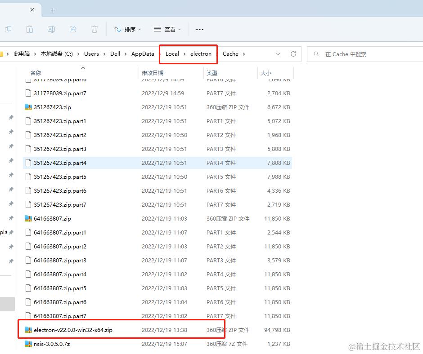Open the Sort (排序) dropdown
The width and height of the screenshot is (423, 354).
point(127,29)
